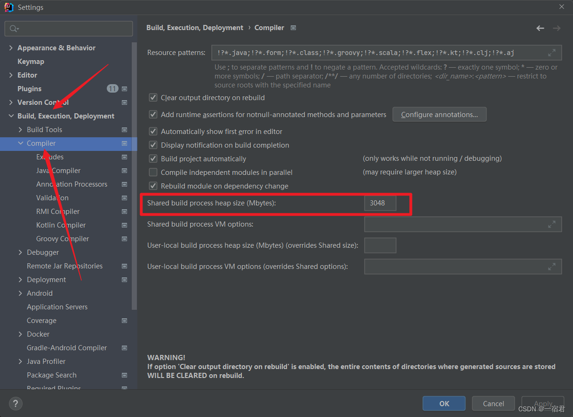This screenshot has height=417, width=573.
Task: Uncheck Clear output directory on rebuild
Action: pyautogui.click(x=153, y=98)
